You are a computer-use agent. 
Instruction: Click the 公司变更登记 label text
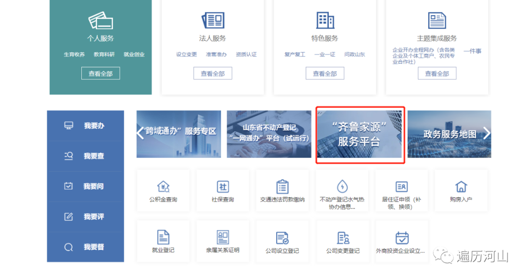(343, 251)
